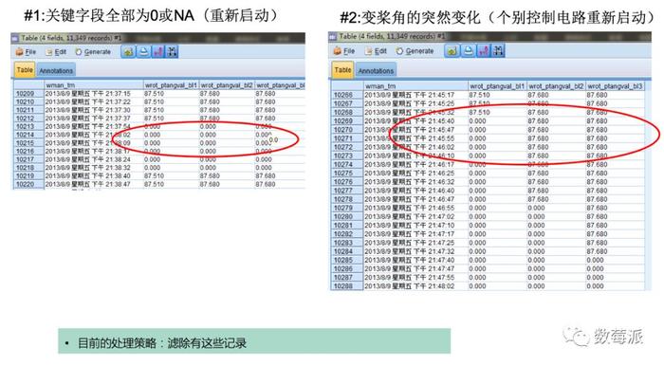Select row header 10279 in the table
Screen dimensions: 664x366
[x=343, y=209]
